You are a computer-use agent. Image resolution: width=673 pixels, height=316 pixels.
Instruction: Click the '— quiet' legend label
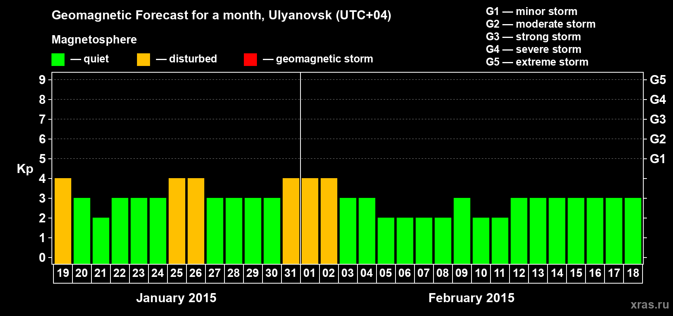click(x=89, y=59)
